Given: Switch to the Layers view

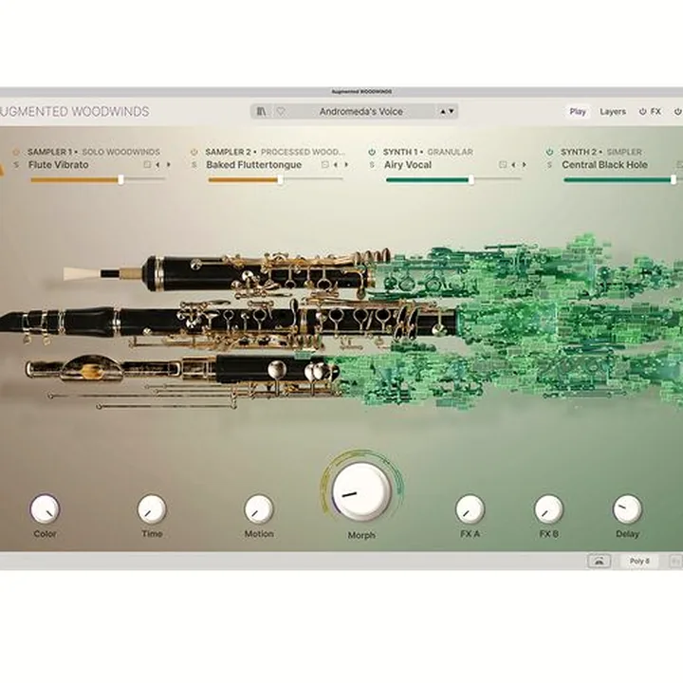Looking at the screenshot, I should (613, 112).
